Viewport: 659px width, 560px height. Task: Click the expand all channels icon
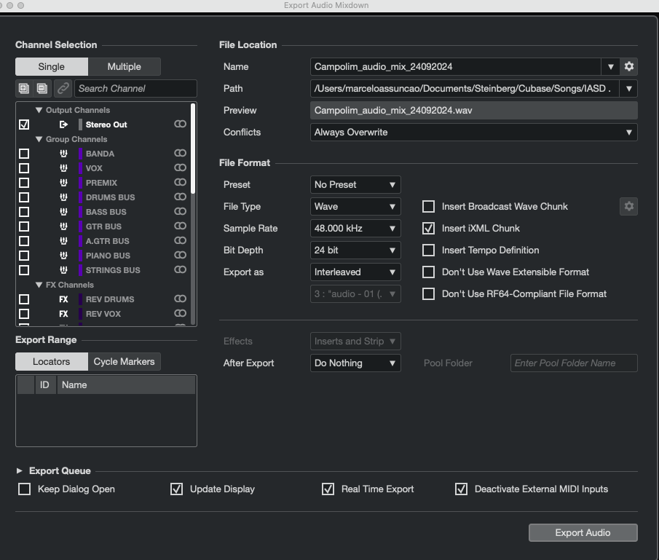tap(24, 88)
